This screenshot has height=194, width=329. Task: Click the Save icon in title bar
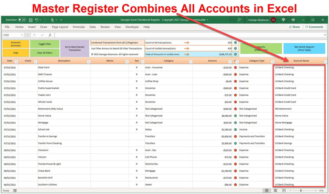click(x=30, y=20)
